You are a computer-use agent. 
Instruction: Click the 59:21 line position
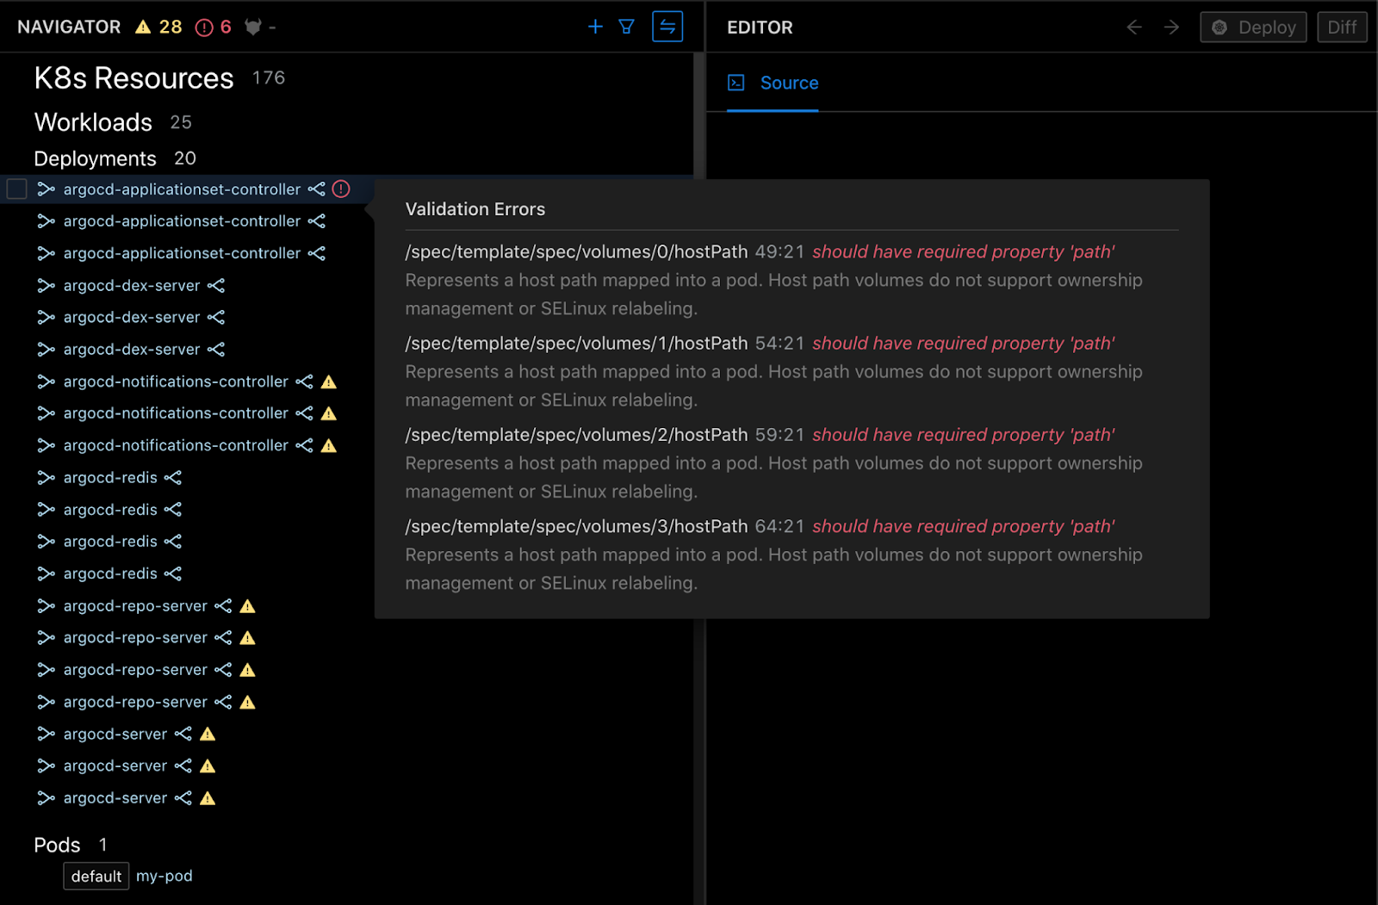(779, 435)
